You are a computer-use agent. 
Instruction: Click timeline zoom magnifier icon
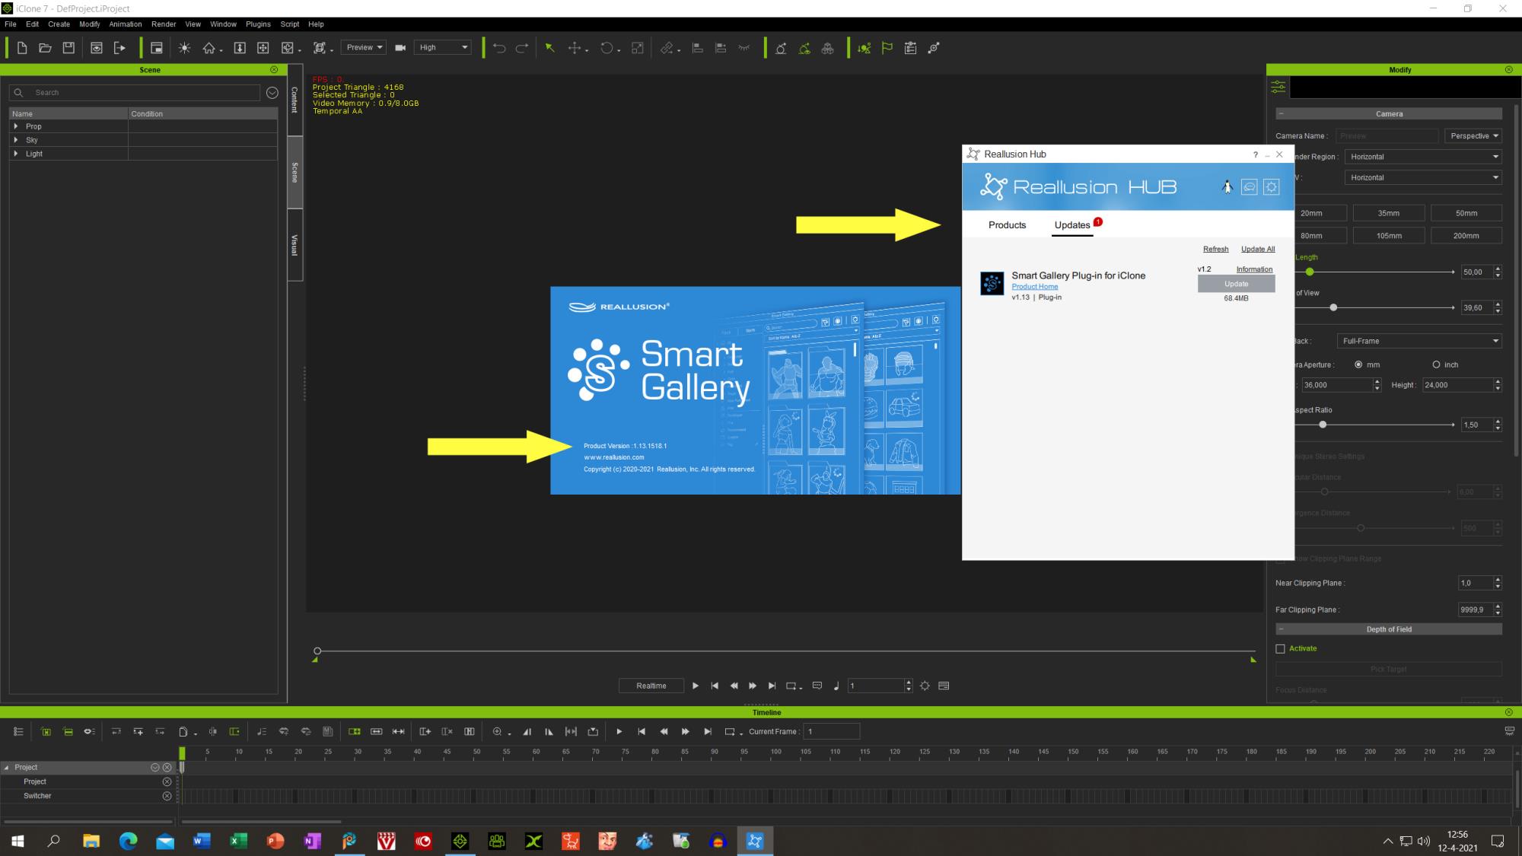point(497,731)
